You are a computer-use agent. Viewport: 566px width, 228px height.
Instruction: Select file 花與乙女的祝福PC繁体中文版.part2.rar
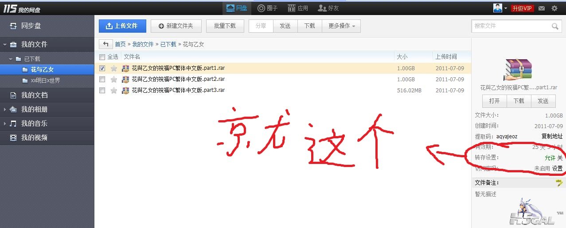click(178, 80)
